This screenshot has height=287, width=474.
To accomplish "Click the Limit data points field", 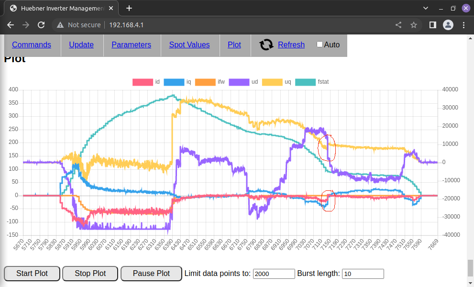I will (x=274, y=274).
